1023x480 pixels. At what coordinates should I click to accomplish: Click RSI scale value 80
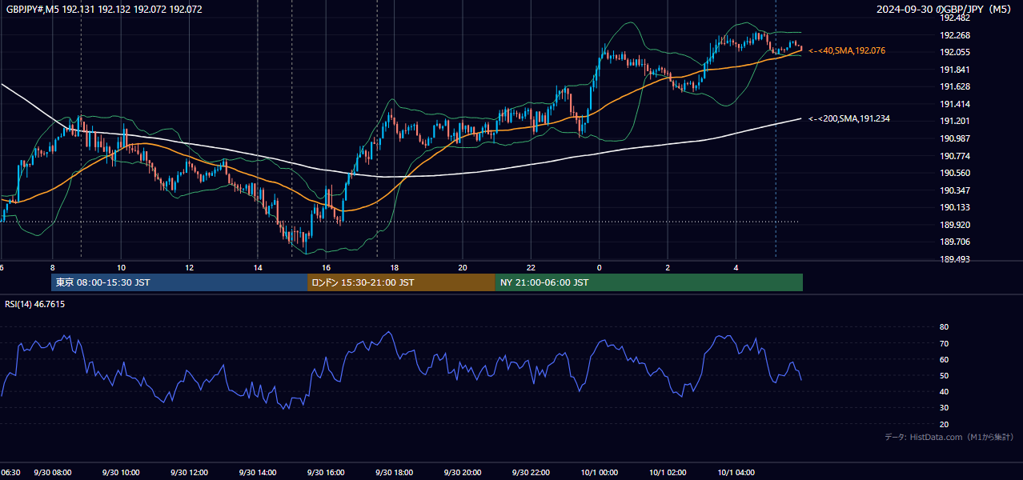(944, 327)
